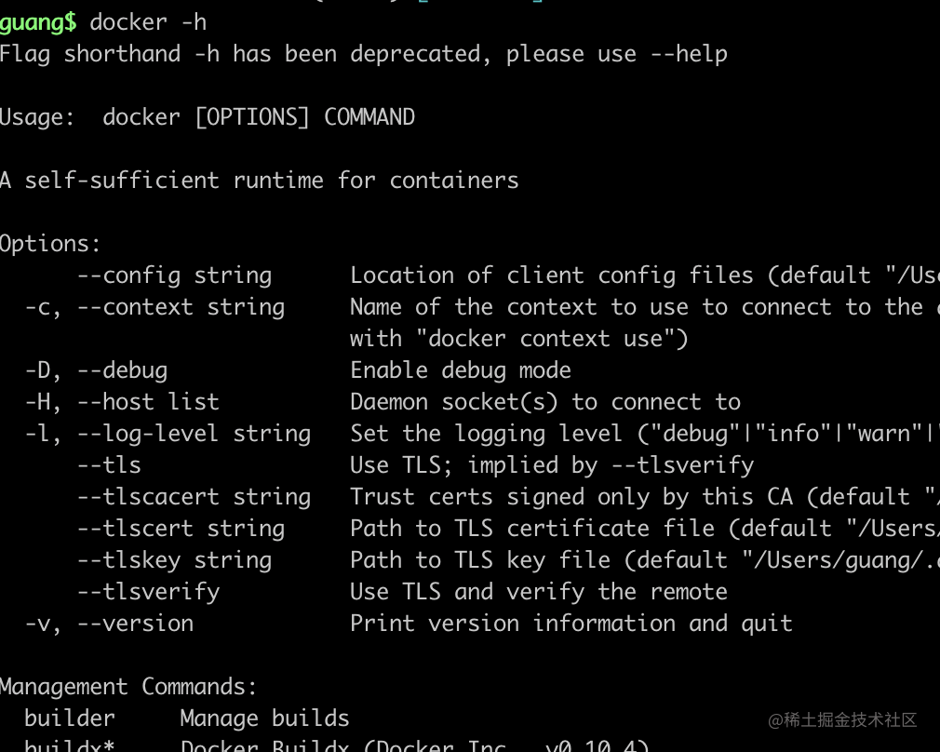Image resolution: width=940 pixels, height=752 pixels.
Task: Click the "-D, --debug" option
Action: [x=96, y=370]
